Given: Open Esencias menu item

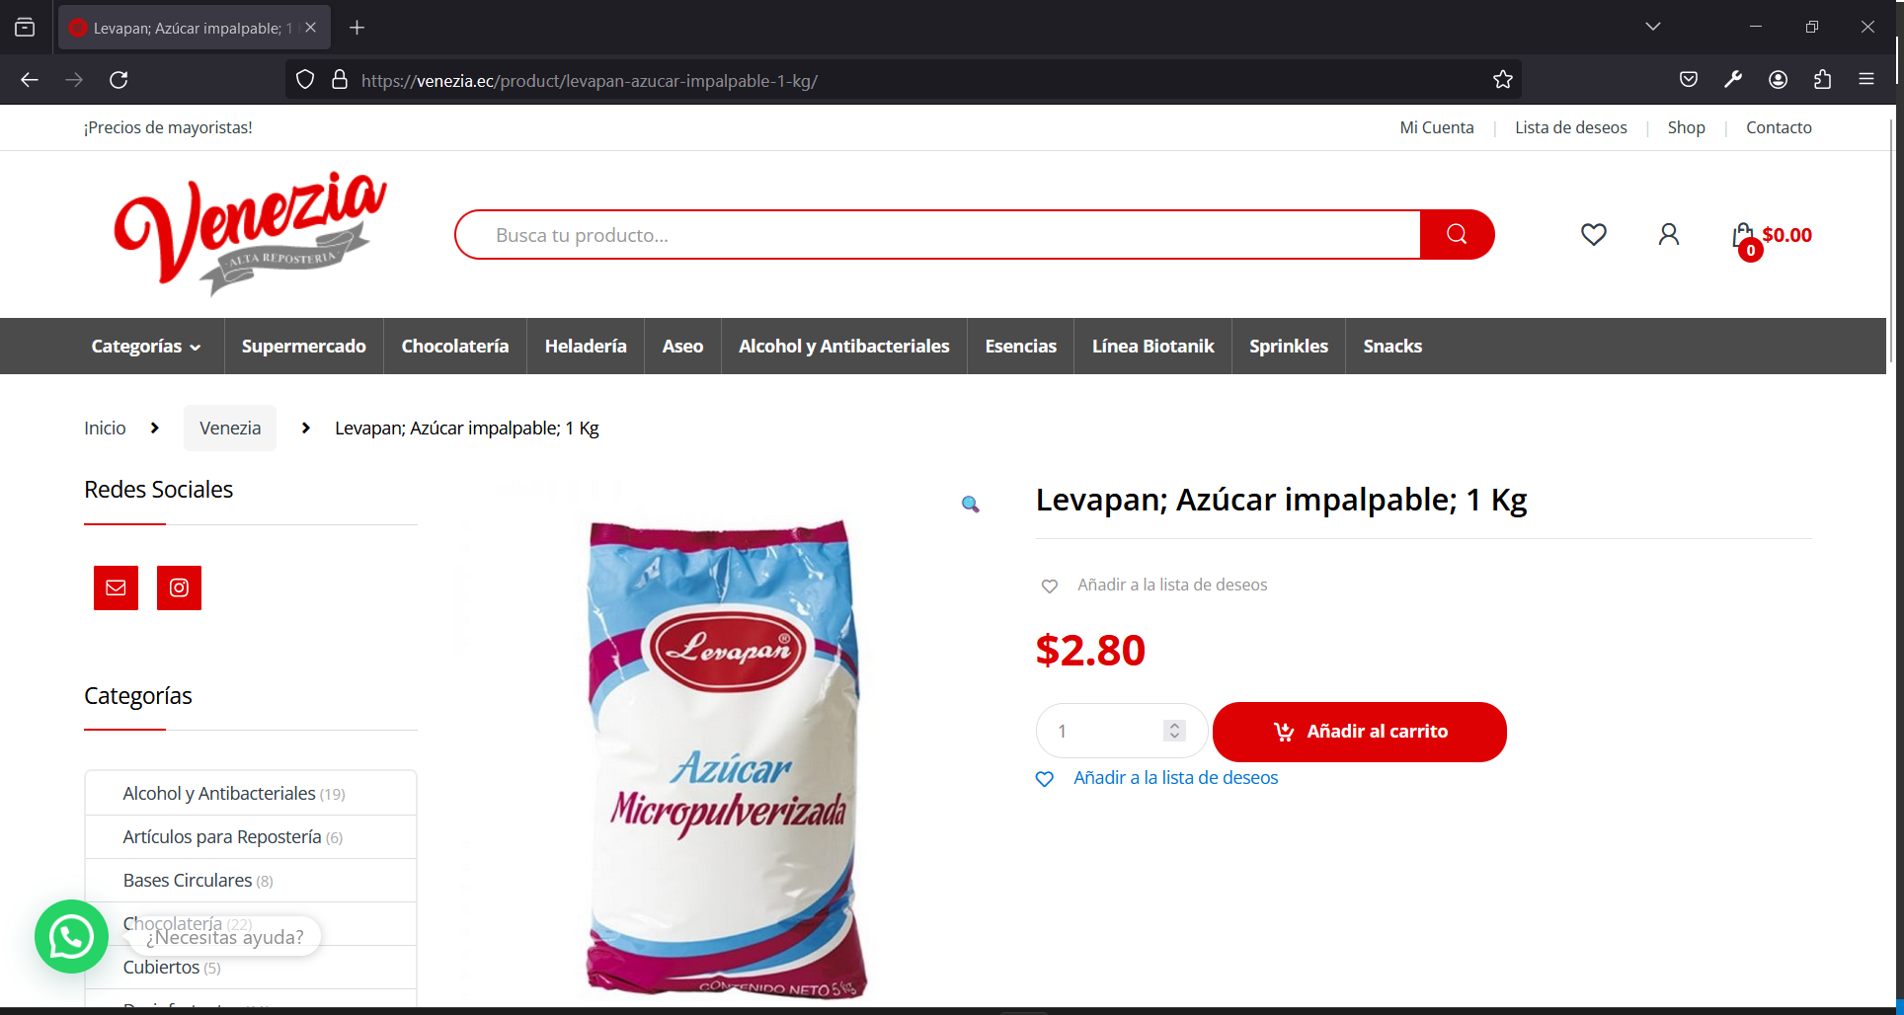Looking at the screenshot, I should [x=1020, y=346].
